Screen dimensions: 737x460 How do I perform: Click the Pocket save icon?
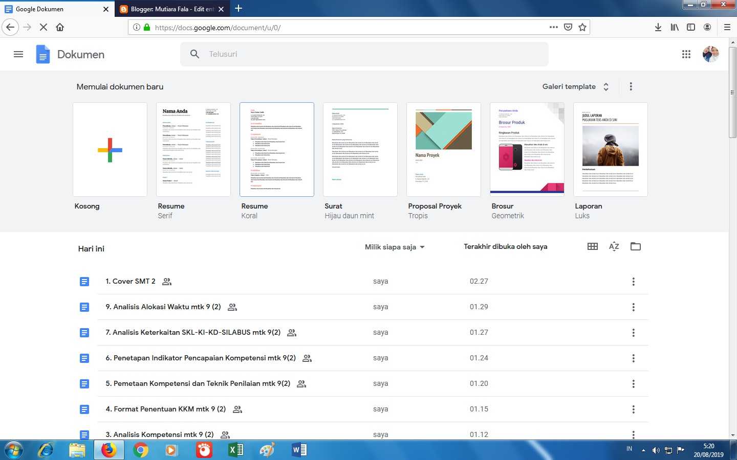[568, 27]
